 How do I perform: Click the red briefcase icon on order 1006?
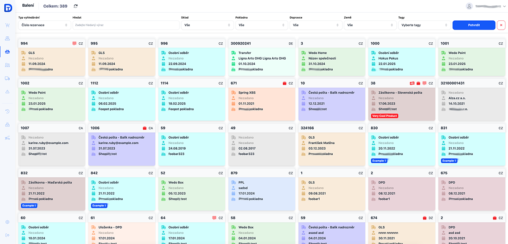[x=144, y=128]
